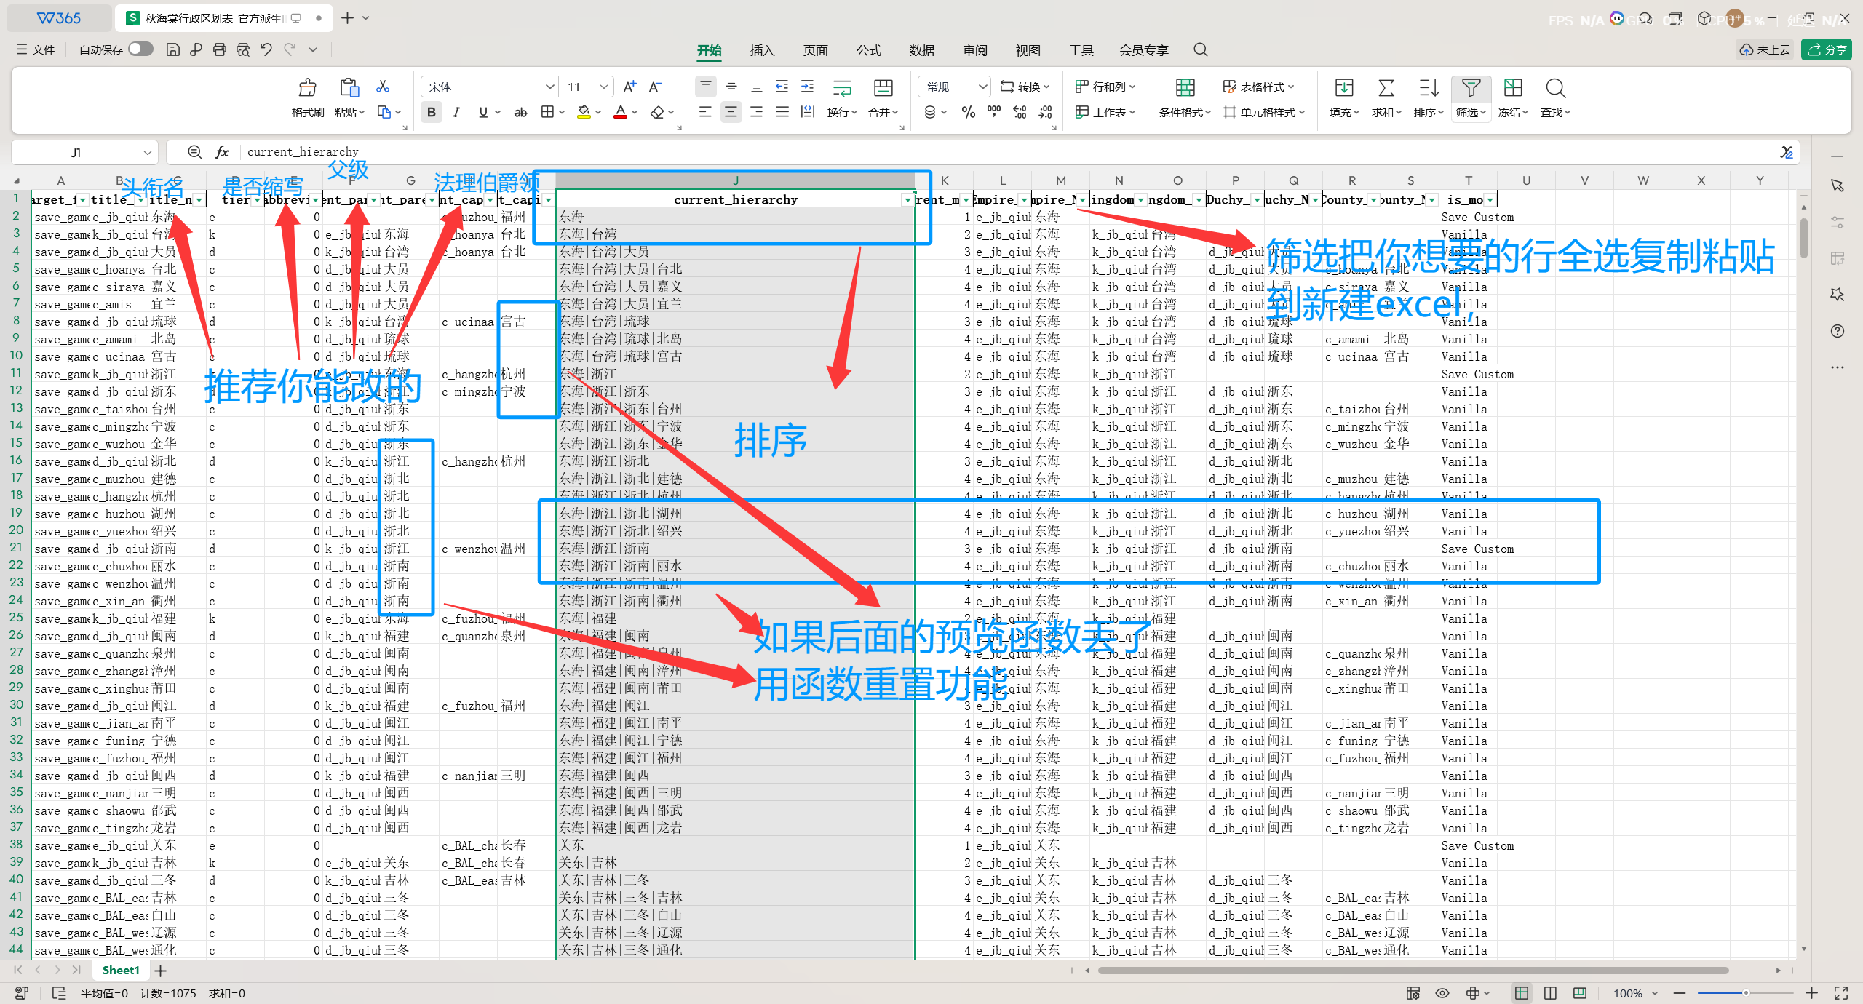Toggle the AutoSave (自动保存) switch
Screen dimensions: 1863x1004
click(140, 49)
